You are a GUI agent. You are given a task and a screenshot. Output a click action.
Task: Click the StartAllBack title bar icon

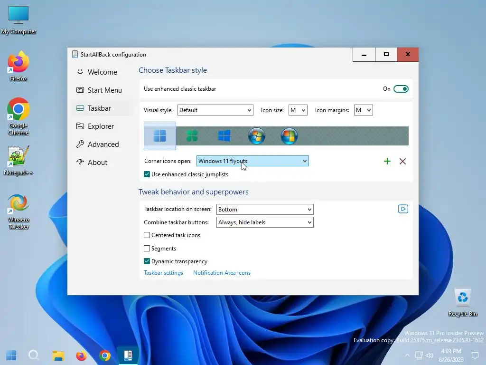click(75, 55)
